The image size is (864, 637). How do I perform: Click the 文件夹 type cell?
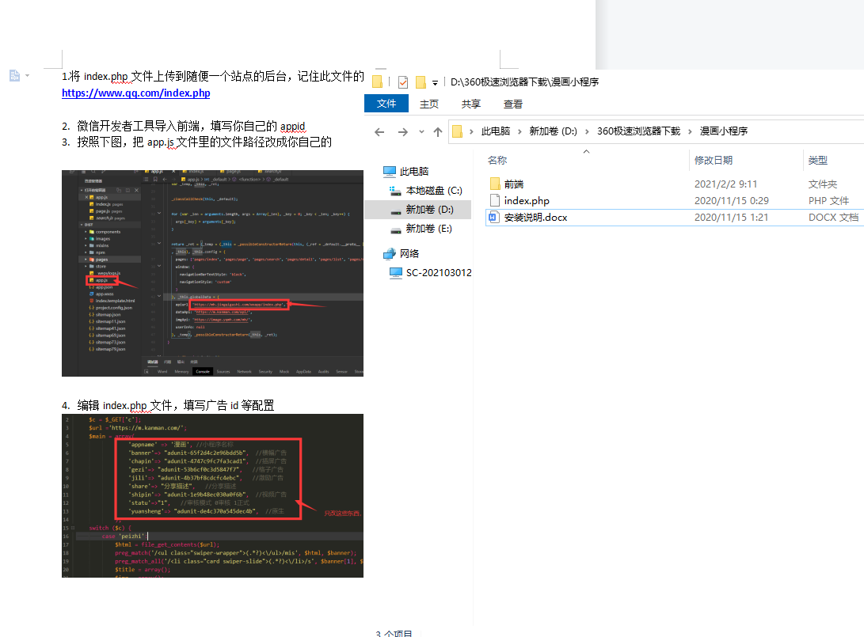pos(823,184)
